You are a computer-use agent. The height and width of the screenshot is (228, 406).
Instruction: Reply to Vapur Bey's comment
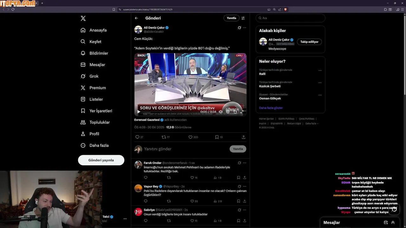pos(146,201)
